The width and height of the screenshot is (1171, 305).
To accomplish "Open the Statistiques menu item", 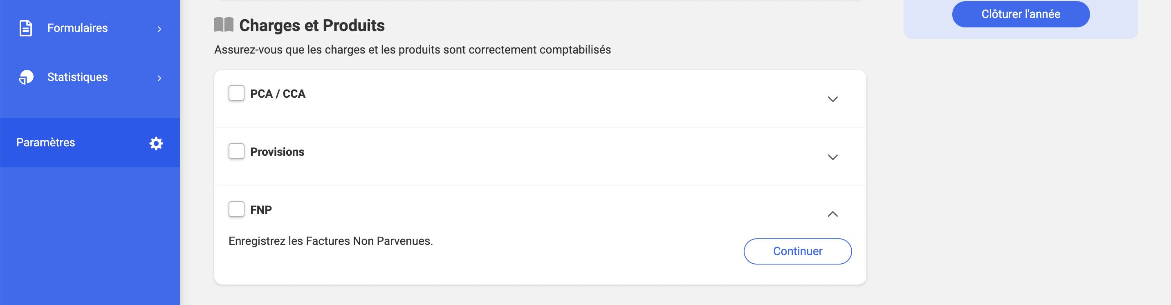I will click(x=90, y=77).
